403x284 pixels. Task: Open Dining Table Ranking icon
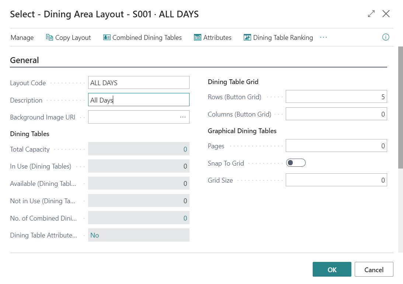coord(247,37)
